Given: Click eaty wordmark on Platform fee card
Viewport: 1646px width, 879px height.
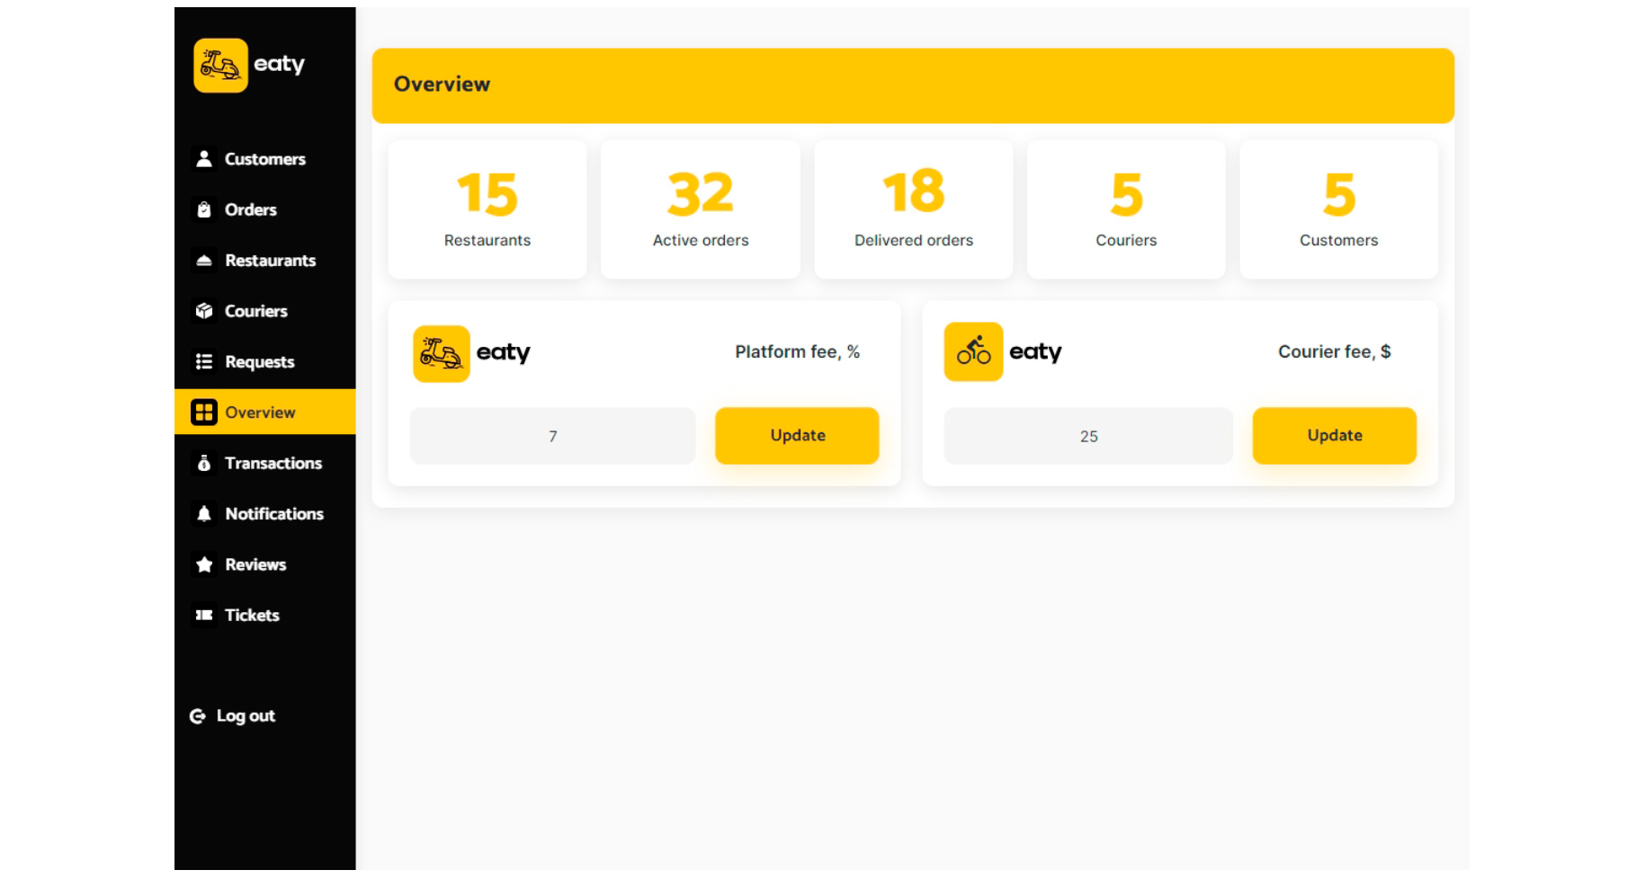Looking at the screenshot, I should coord(504,352).
